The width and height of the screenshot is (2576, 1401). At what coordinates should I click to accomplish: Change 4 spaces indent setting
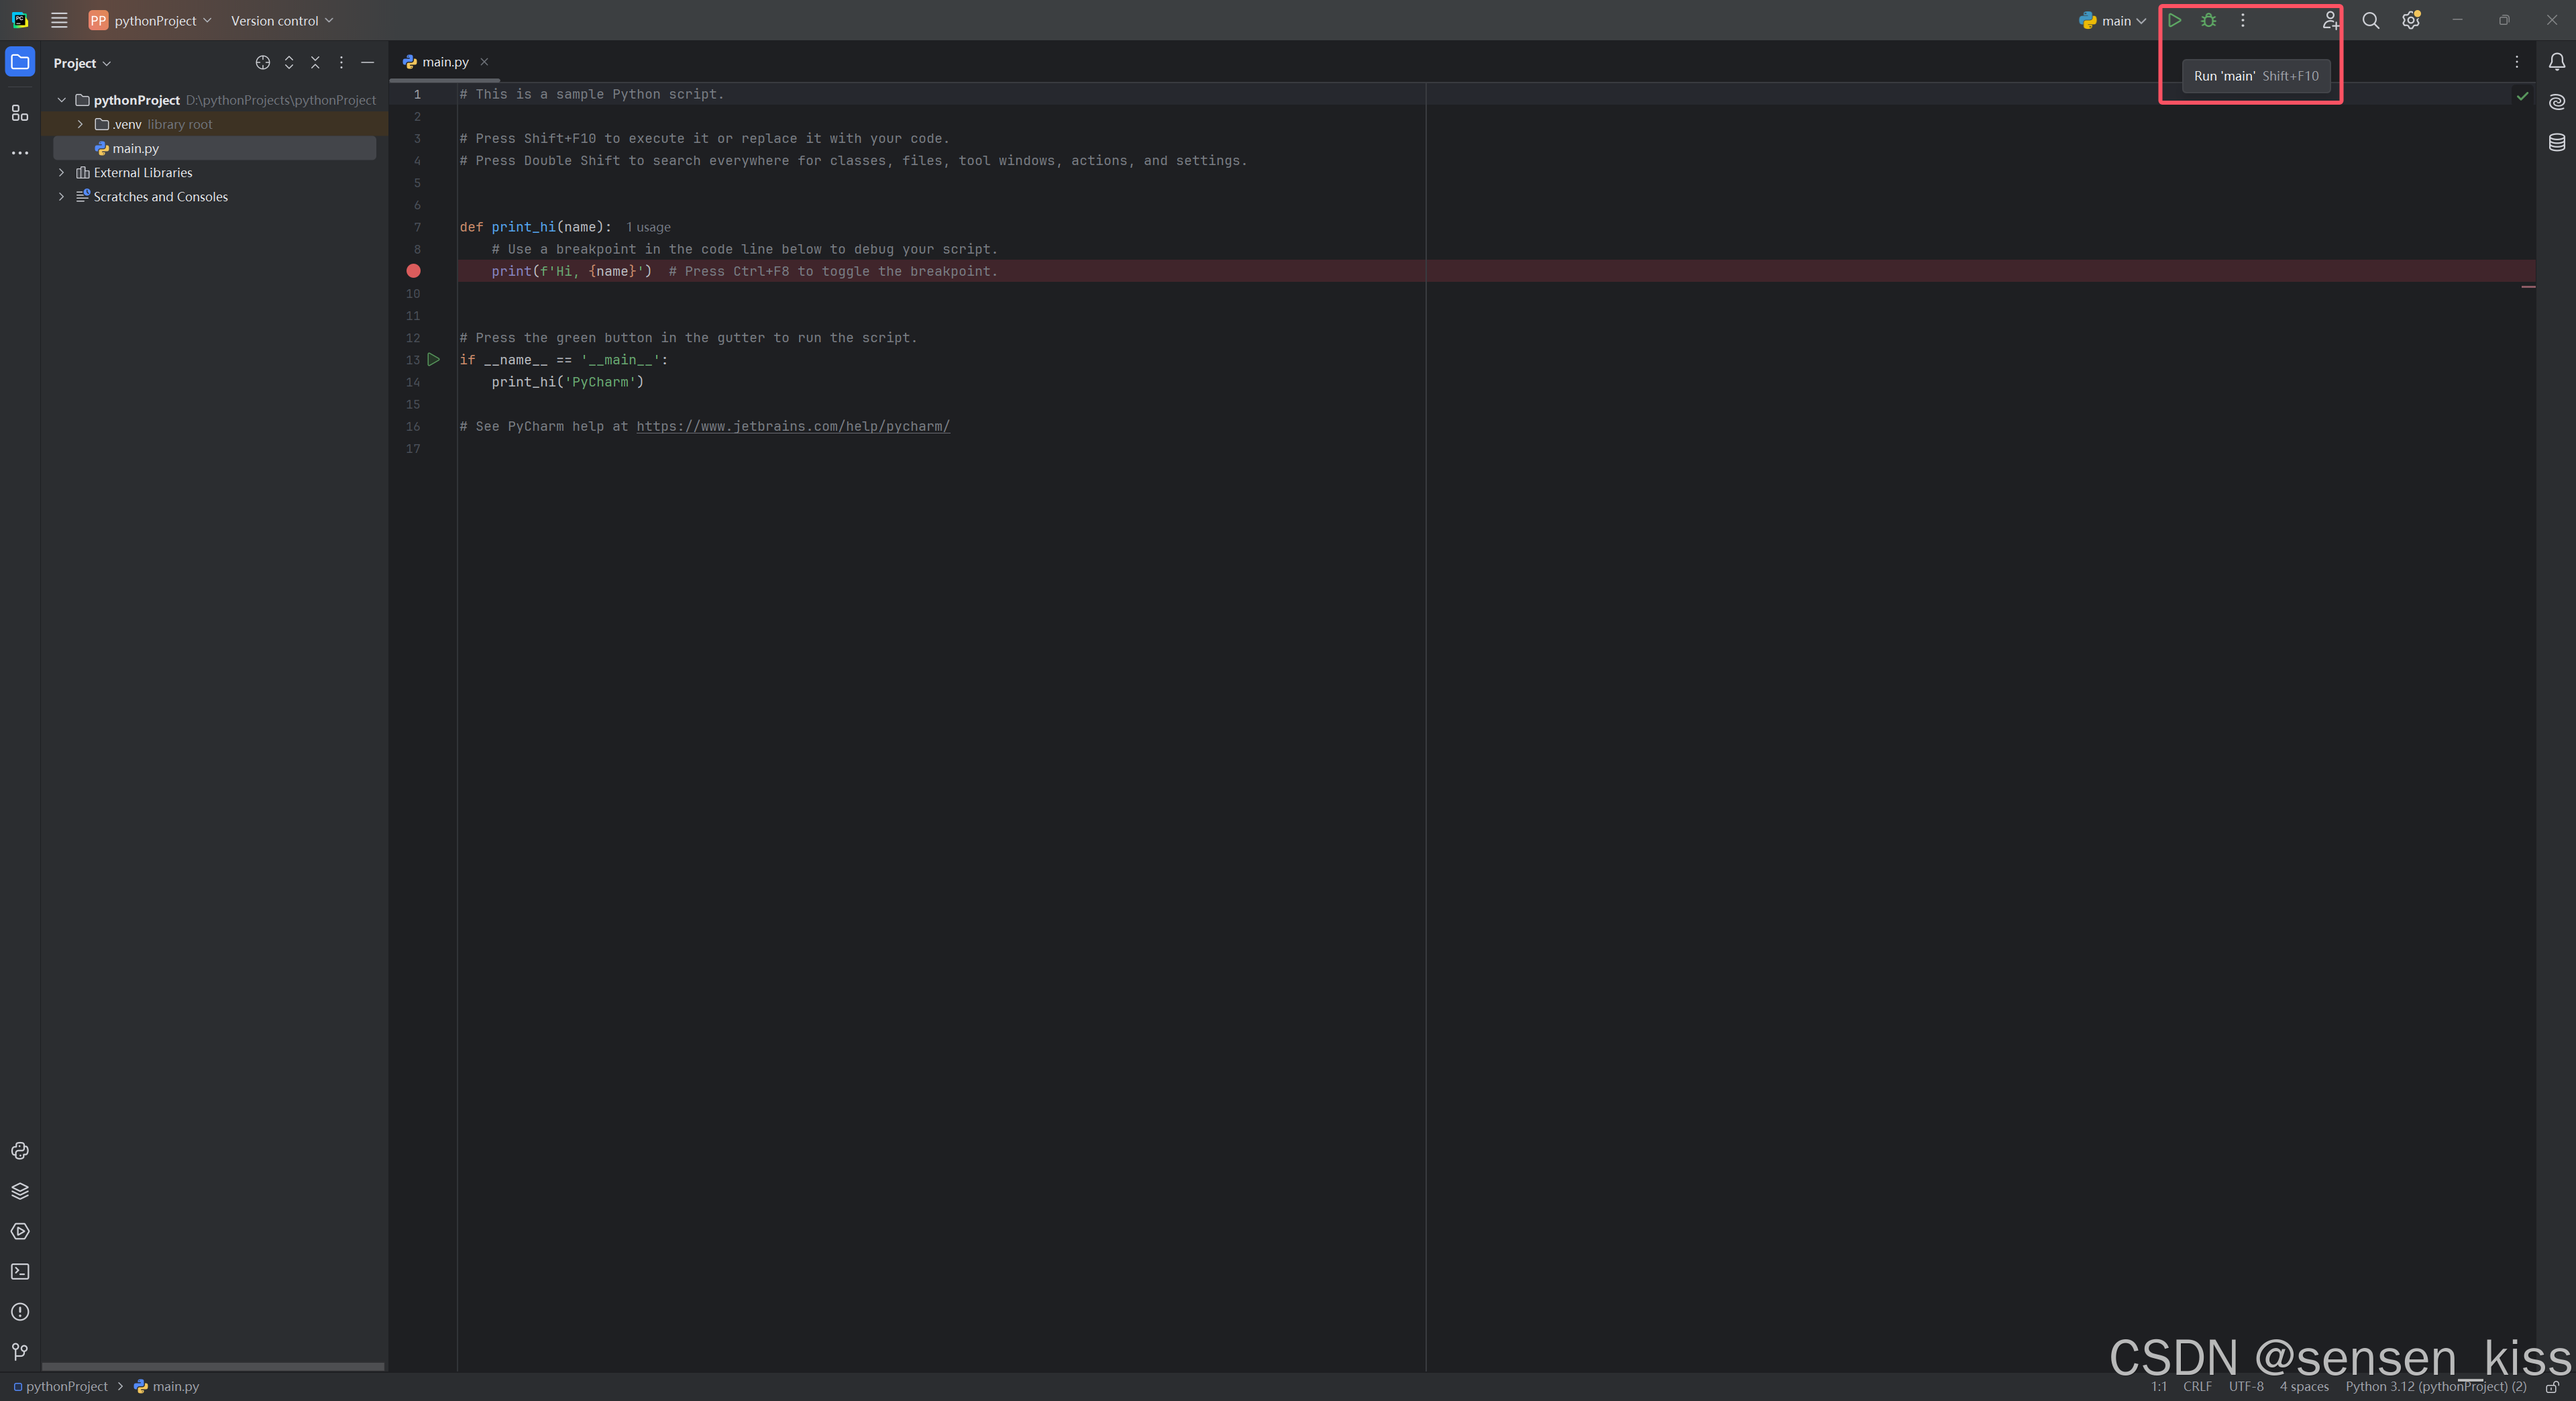point(2304,1387)
